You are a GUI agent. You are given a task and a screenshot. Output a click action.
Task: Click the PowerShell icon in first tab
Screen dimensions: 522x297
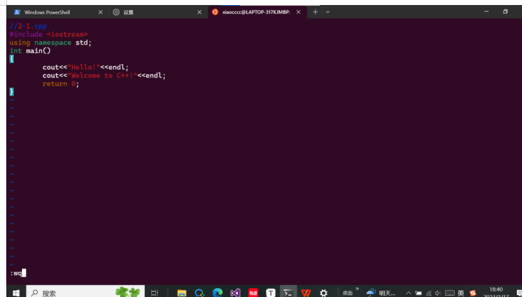pyautogui.click(x=17, y=13)
